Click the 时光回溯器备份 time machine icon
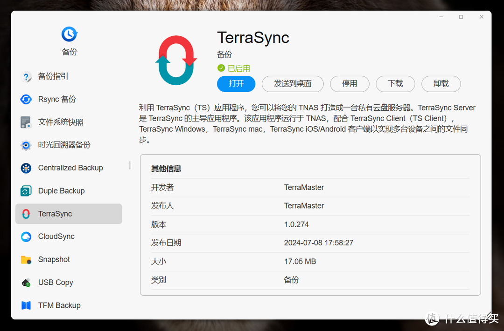The height and width of the screenshot is (331, 504). (x=27, y=145)
